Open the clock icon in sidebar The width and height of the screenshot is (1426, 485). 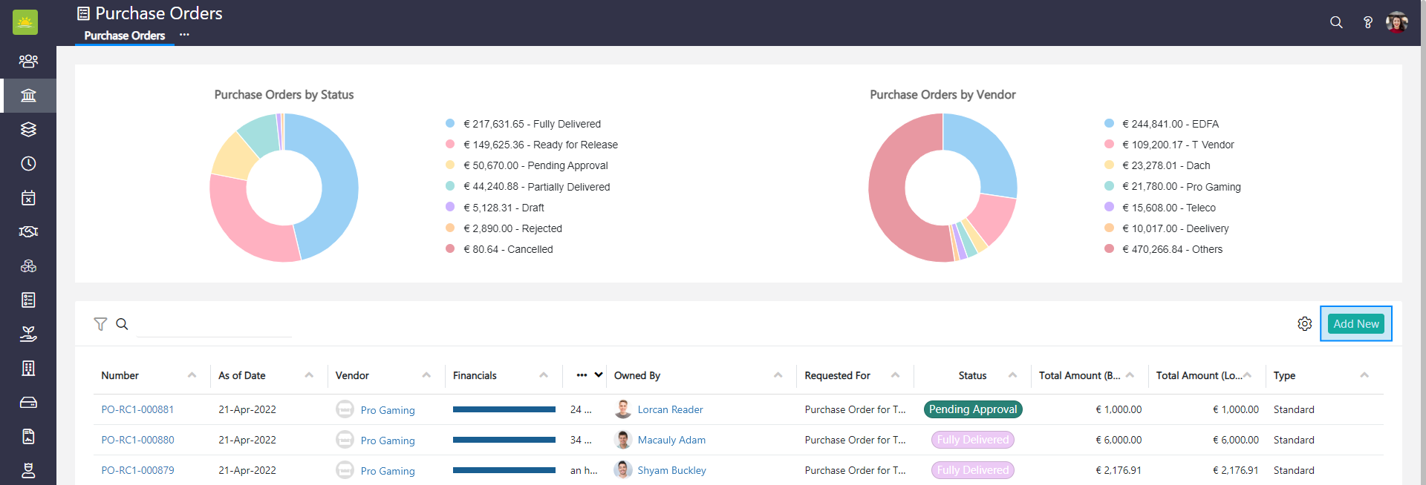pos(28,163)
